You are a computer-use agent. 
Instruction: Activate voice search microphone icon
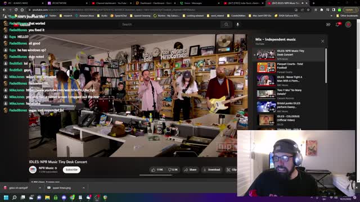tap(237, 24)
